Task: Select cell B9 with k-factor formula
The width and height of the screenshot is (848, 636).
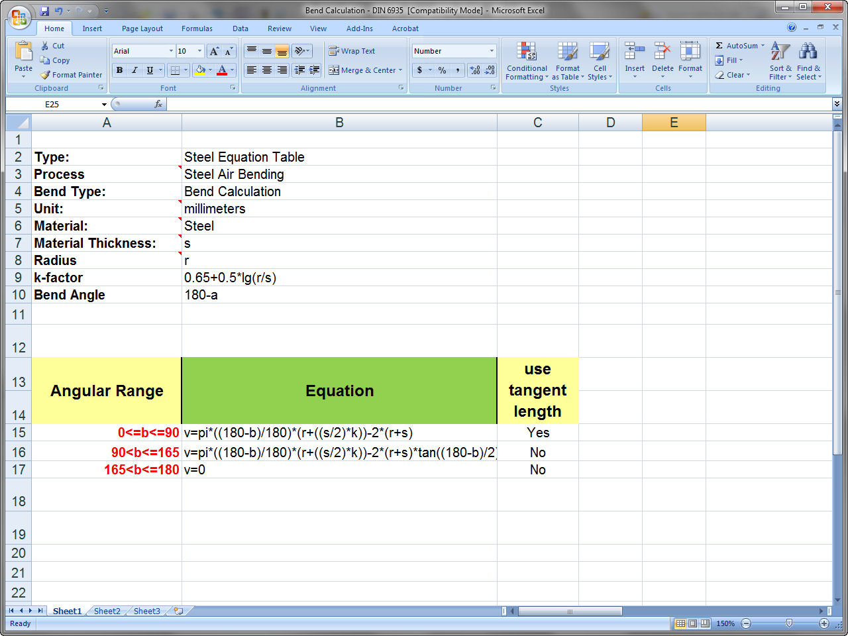Action: [x=339, y=278]
